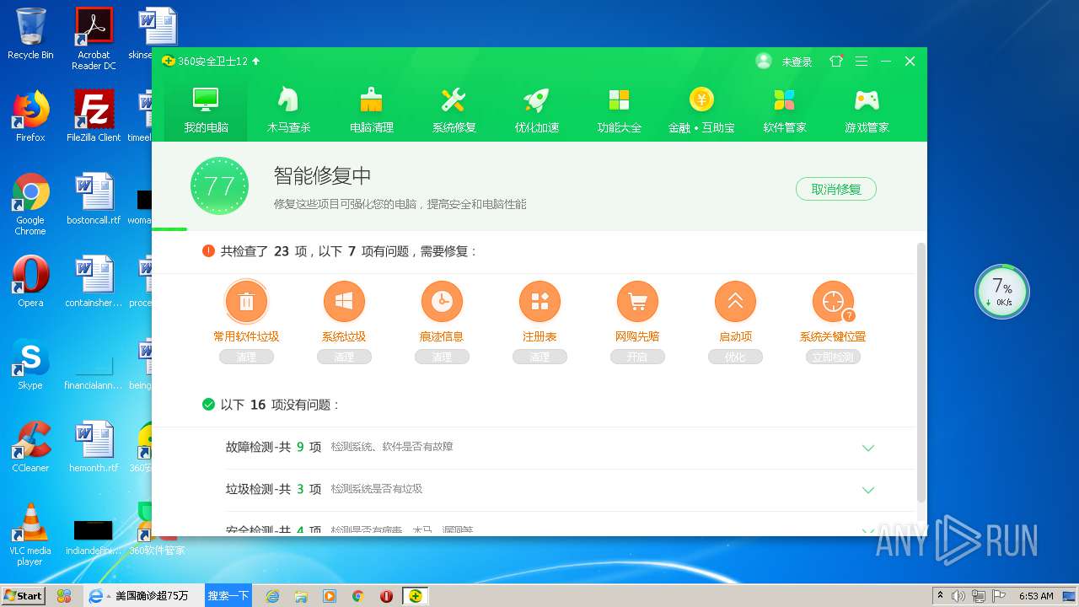
Task: Select the Skype desktop icon
Action: pyautogui.click(x=30, y=364)
